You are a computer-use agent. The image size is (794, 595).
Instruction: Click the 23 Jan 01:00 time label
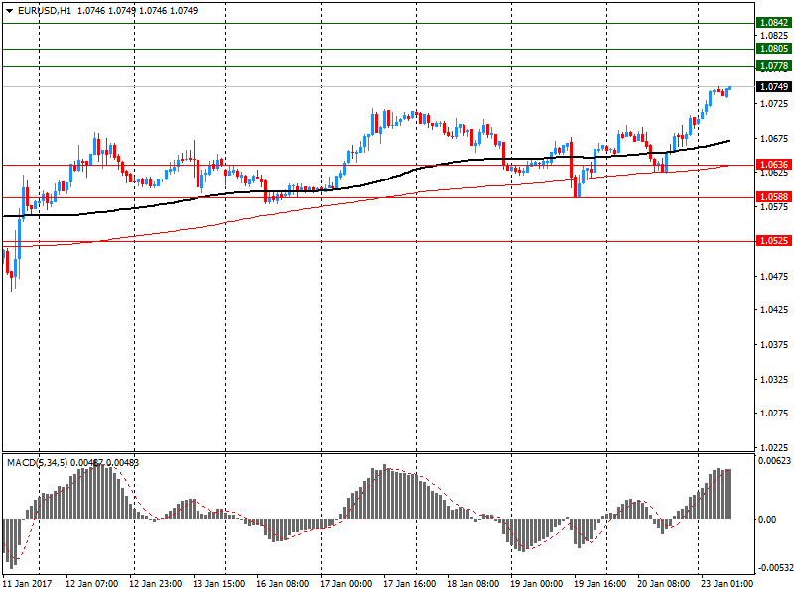[728, 584]
